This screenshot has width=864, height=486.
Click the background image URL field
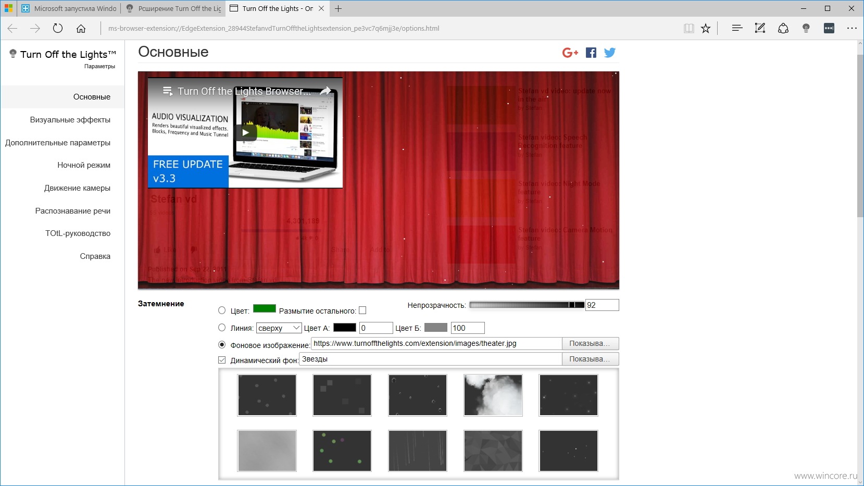[x=436, y=343]
